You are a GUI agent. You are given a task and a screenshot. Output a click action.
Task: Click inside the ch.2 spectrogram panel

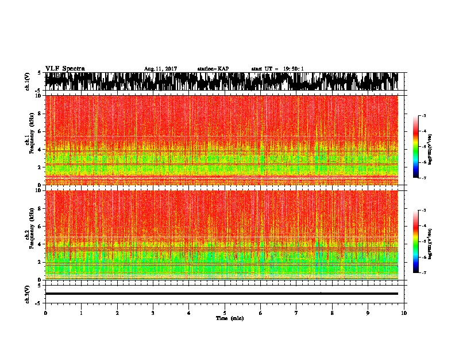click(221, 235)
